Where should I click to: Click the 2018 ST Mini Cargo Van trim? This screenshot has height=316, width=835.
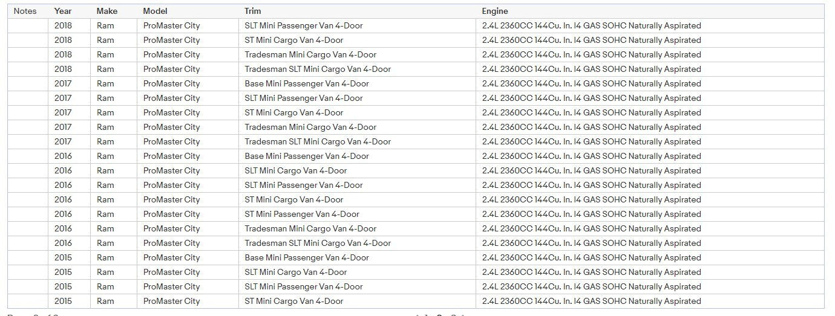(x=294, y=40)
